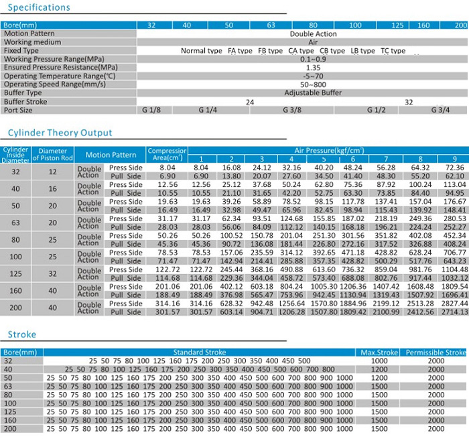This screenshot has width=469, height=441.
Task: Click the '50~800' operating speed value
Action: 313,84
